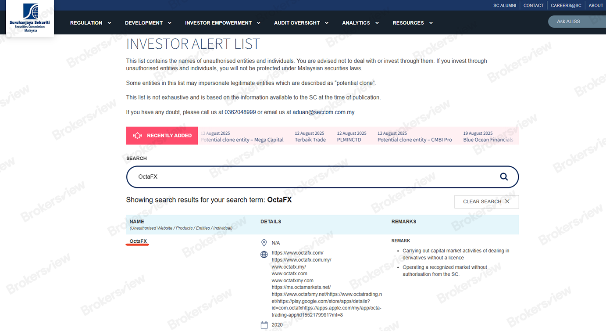Select Potential clone entity – CMBI Pro
606x331 pixels.
point(415,137)
